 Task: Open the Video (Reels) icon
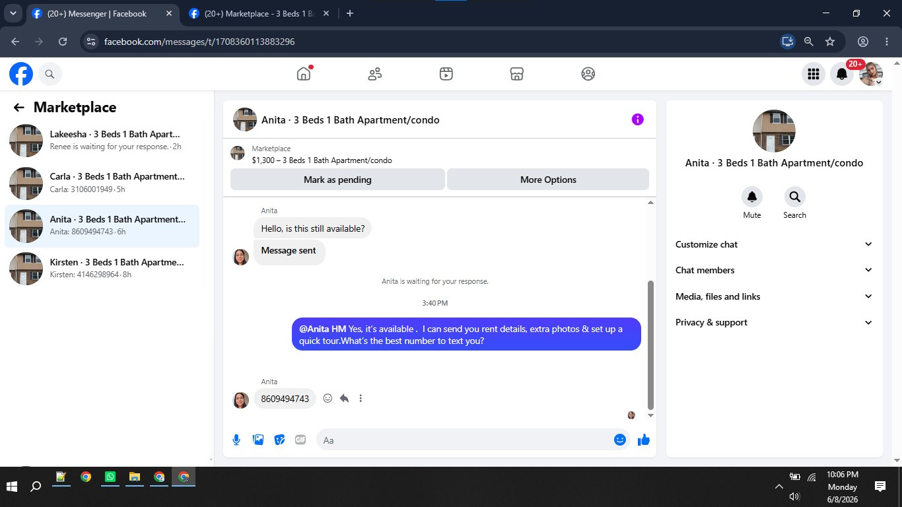pyautogui.click(x=446, y=74)
